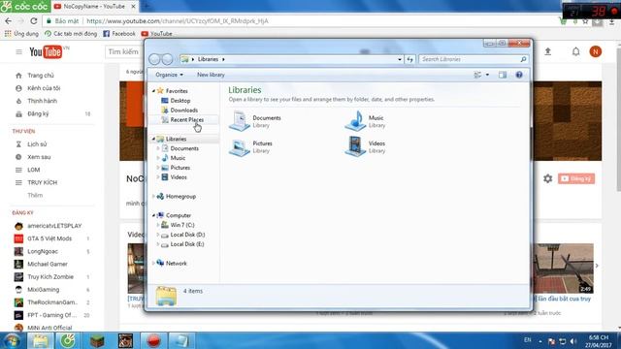Click the channel settings gear icon
Viewport: 621px width, 349px height.
(x=547, y=178)
